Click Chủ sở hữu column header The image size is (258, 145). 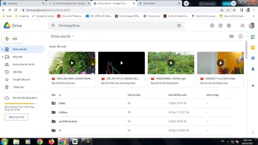click(134, 95)
